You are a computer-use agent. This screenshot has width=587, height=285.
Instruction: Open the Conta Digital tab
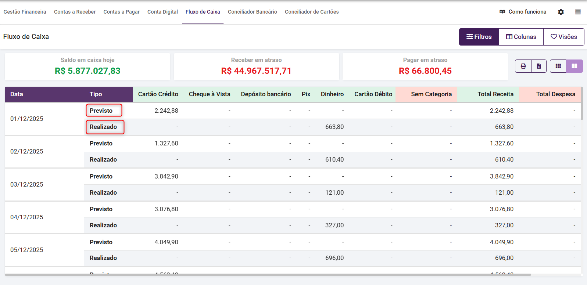(x=162, y=12)
